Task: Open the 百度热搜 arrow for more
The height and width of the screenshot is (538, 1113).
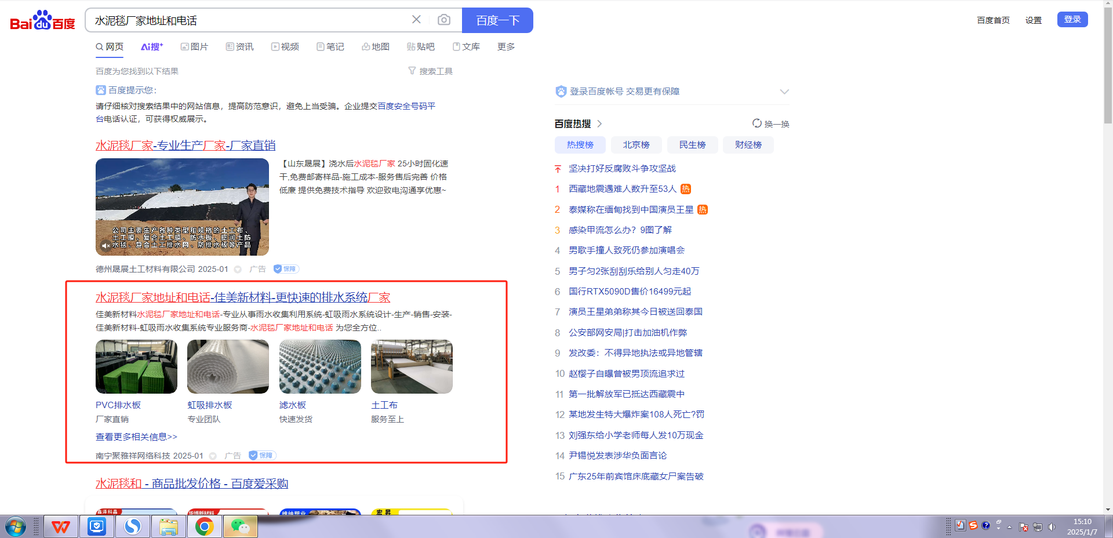Action: coord(599,123)
